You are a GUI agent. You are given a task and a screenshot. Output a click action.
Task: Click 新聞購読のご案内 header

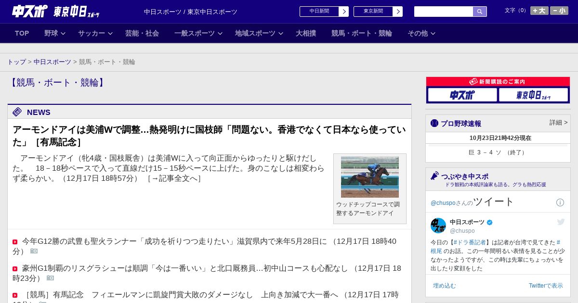(498, 82)
